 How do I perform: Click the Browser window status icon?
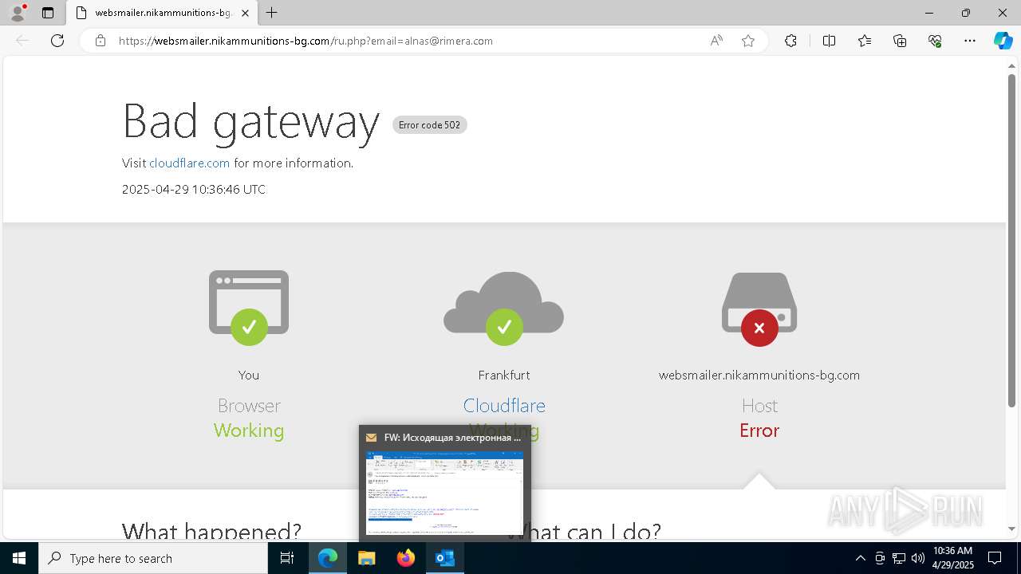pyautogui.click(x=249, y=307)
